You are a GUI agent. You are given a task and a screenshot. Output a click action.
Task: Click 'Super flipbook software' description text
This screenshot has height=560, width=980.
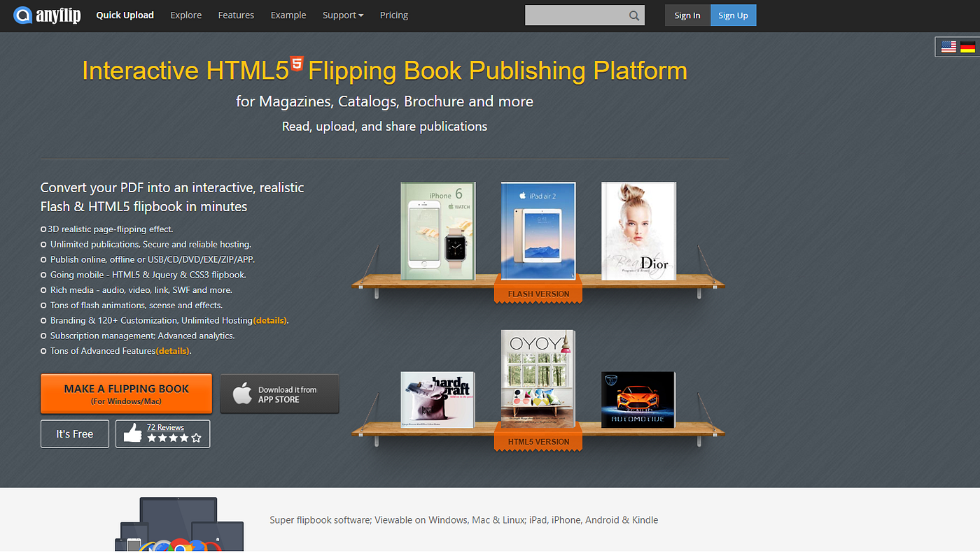(464, 520)
